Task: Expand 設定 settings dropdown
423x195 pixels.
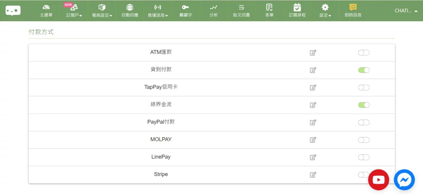Action: (x=325, y=11)
